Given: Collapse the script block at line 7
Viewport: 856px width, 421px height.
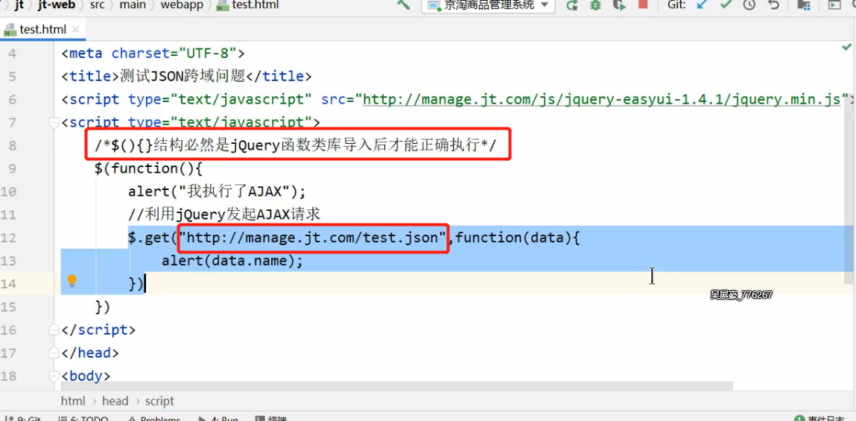Looking at the screenshot, I should click(x=54, y=122).
